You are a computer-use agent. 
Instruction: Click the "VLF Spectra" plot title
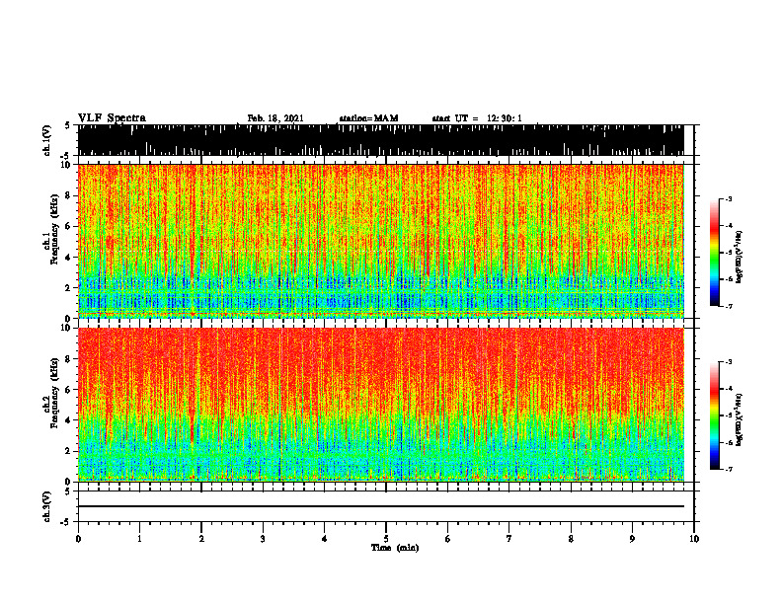pos(112,117)
